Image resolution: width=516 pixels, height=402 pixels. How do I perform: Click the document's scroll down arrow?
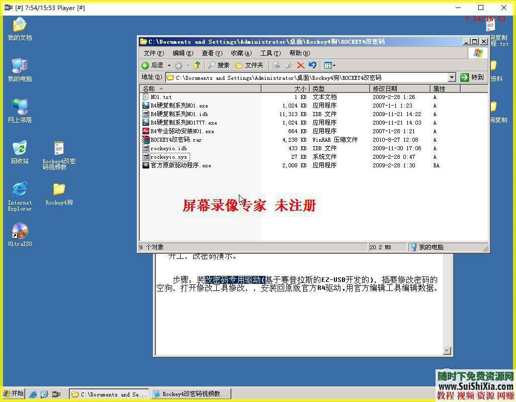(x=447, y=351)
